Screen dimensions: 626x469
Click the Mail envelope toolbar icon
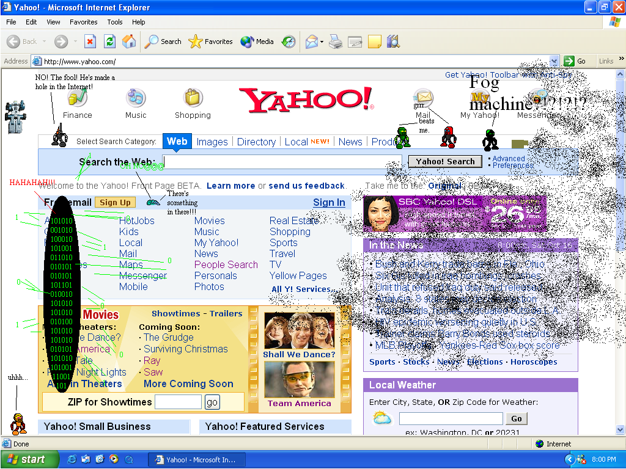tap(311, 42)
